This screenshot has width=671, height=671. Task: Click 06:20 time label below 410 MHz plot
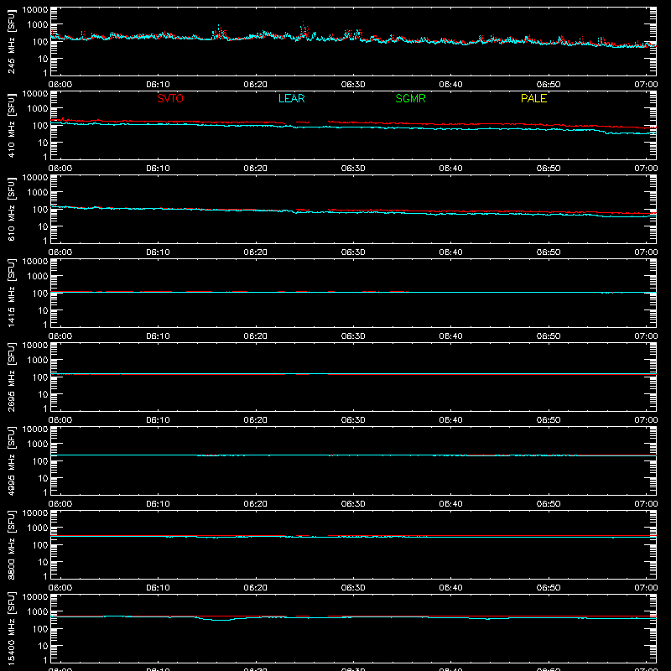[x=256, y=169]
